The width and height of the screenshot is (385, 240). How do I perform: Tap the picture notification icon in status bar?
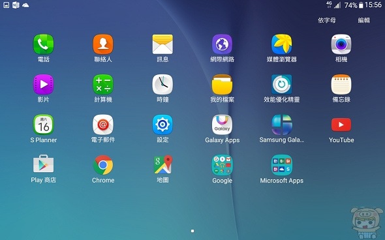click(x=6, y=5)
